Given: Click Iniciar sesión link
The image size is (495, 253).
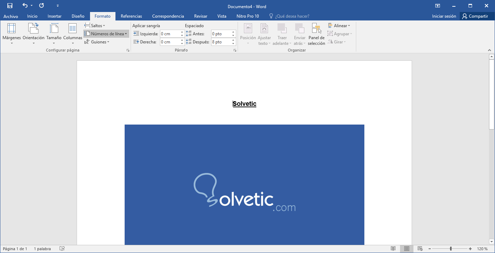Looking at the screenshot, I should [x=444, y=16].
